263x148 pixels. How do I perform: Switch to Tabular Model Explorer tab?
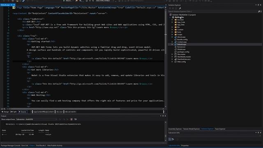click(191, 129)
